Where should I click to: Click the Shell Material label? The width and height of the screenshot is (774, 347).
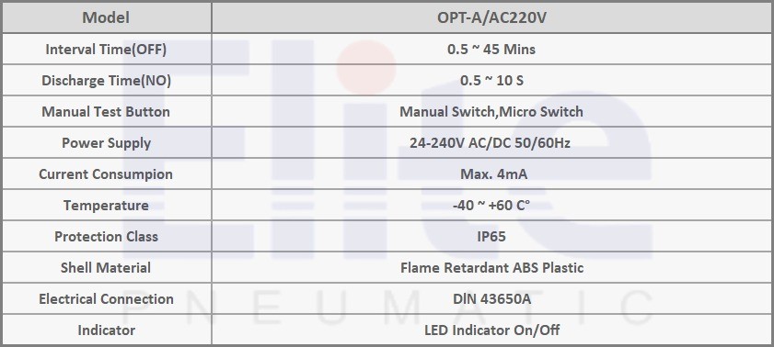click(106, 268)
